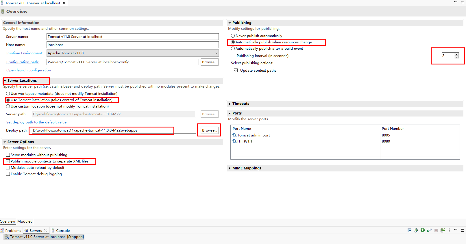Click the Tomcat admin port row icon

[x=234, y=135]
